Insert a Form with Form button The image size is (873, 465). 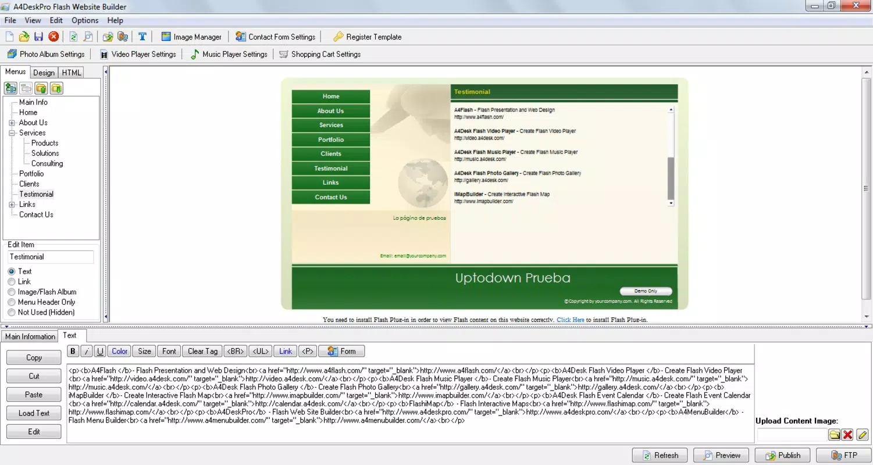click(341, 351)
